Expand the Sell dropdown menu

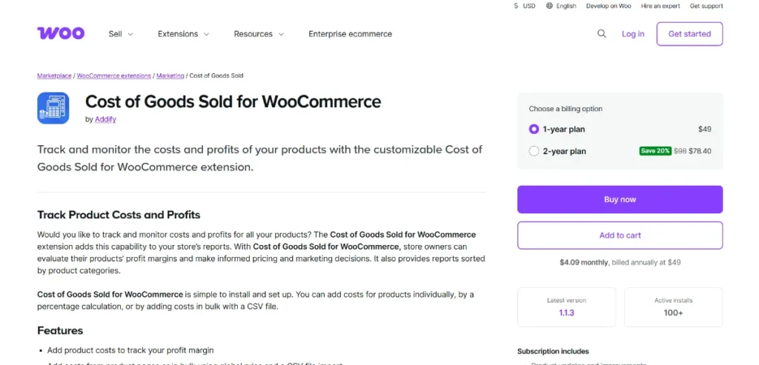tap(121, 34)
